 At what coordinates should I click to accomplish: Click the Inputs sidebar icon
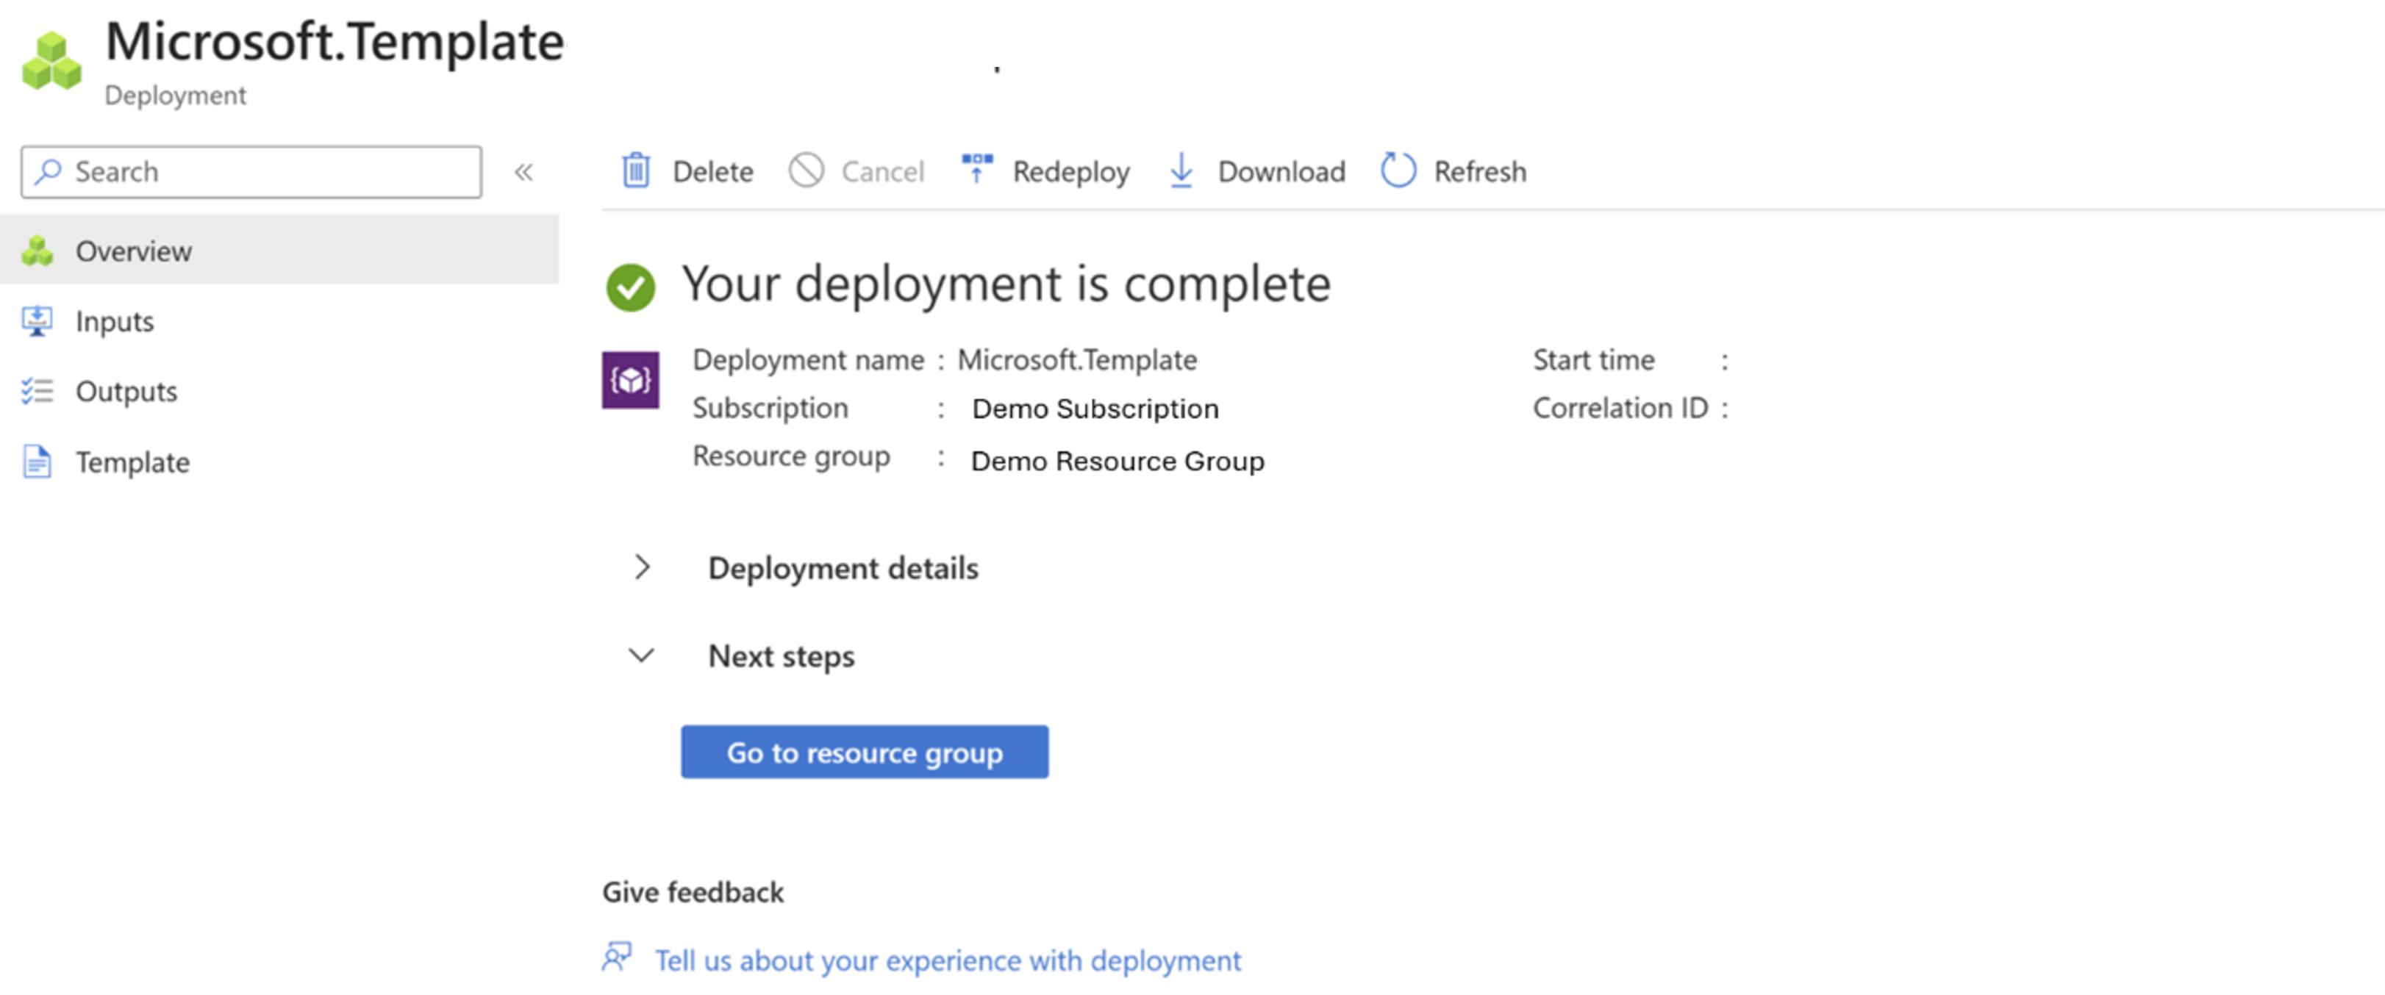click(41, 320)
